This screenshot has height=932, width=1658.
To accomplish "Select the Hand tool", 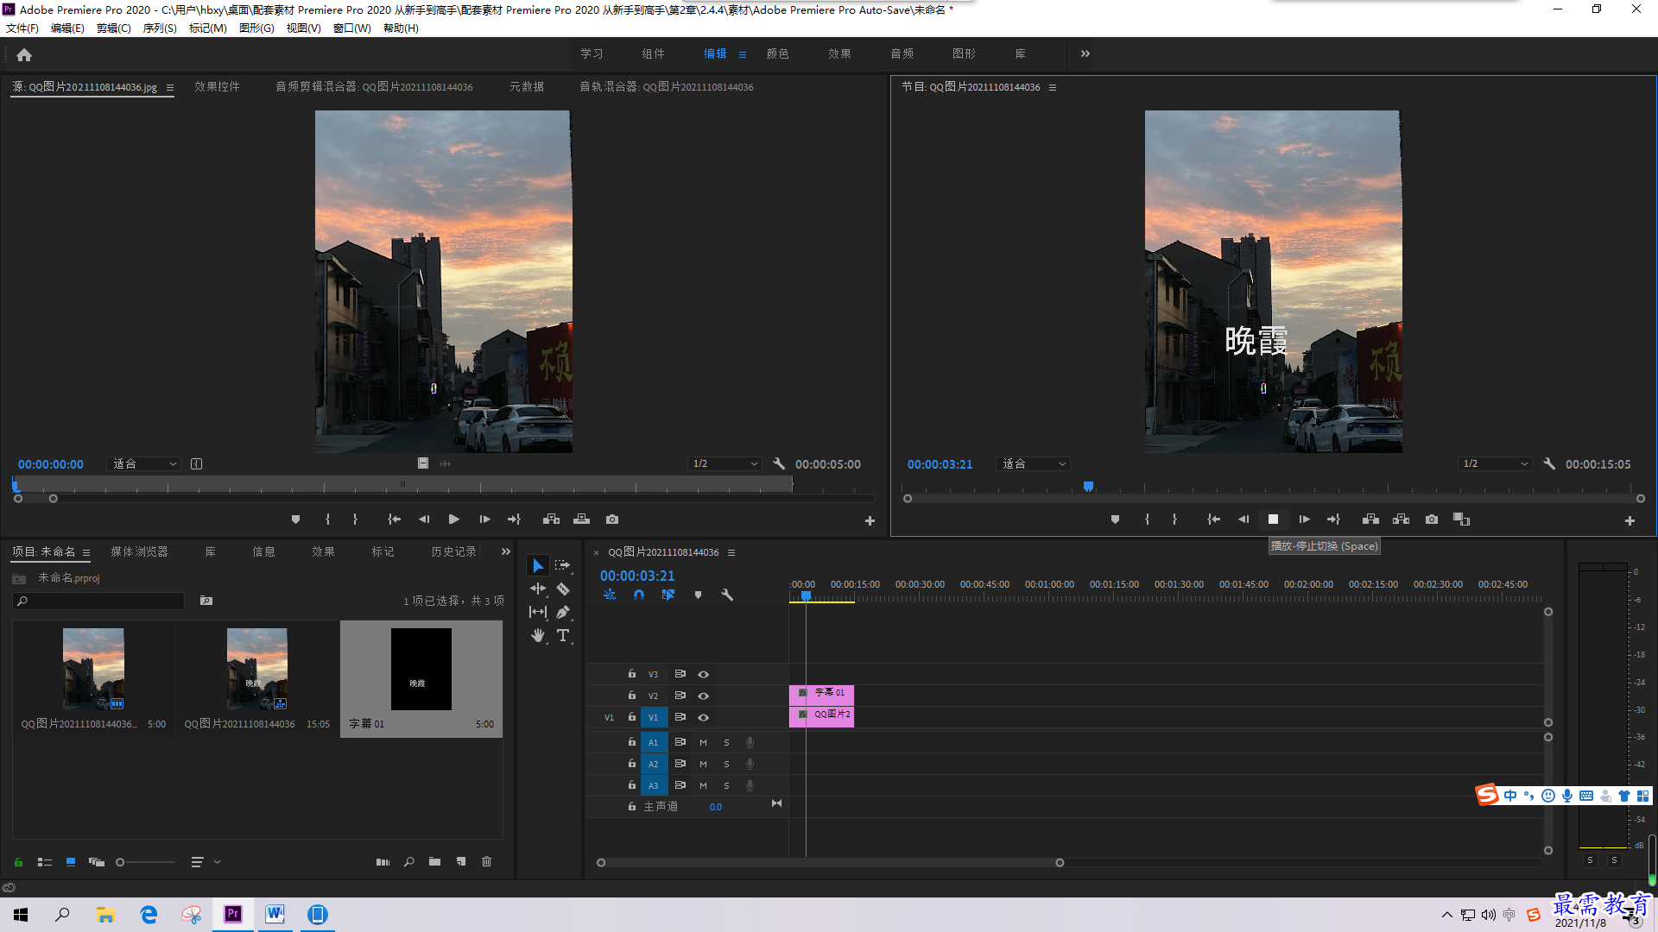I will coord(538,636).
